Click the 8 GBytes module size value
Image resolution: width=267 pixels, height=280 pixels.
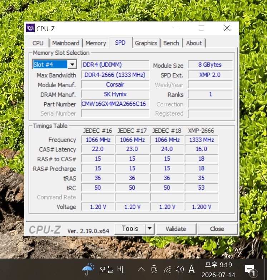[x=210, y=64]
